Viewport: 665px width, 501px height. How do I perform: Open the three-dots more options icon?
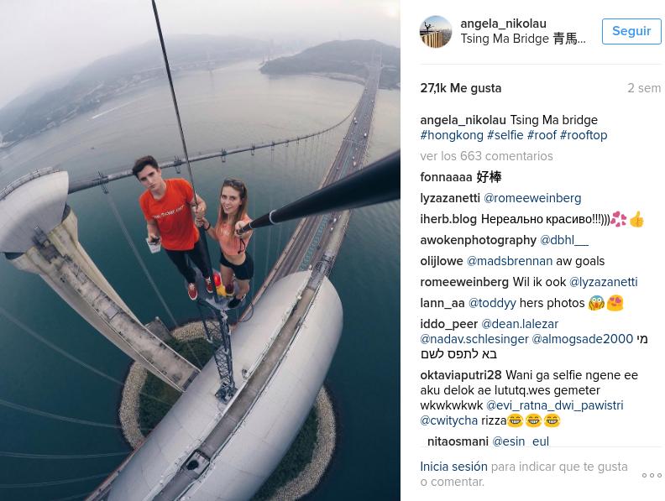pyautogui.click(x=652, y=475)
